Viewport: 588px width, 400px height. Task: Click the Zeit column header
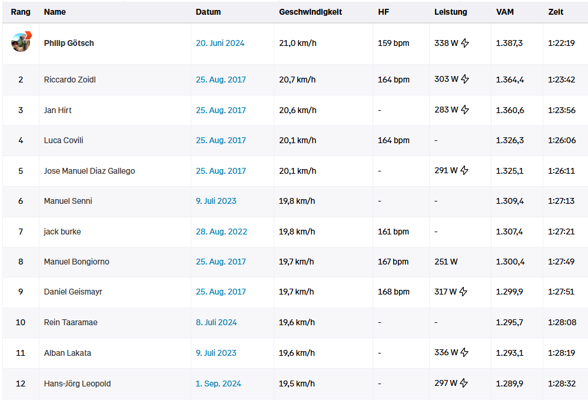tap(556, 12)
